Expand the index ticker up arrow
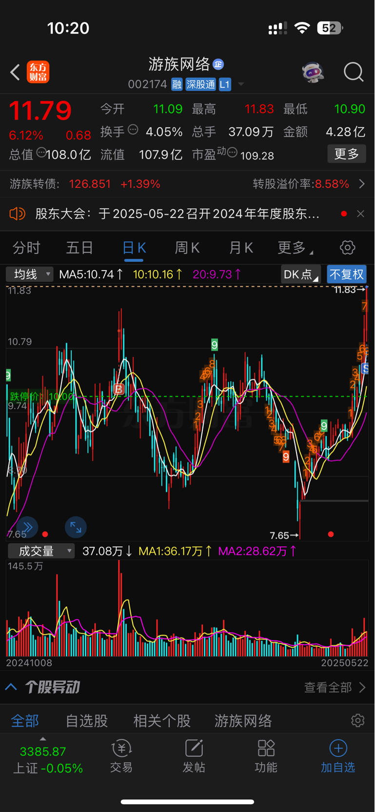375x812 pixels. coord(42,739)
